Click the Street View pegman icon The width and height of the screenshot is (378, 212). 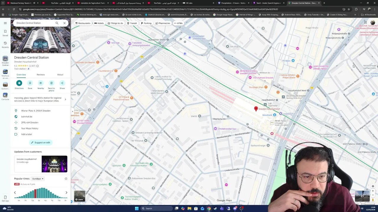(x=373, y=200)
